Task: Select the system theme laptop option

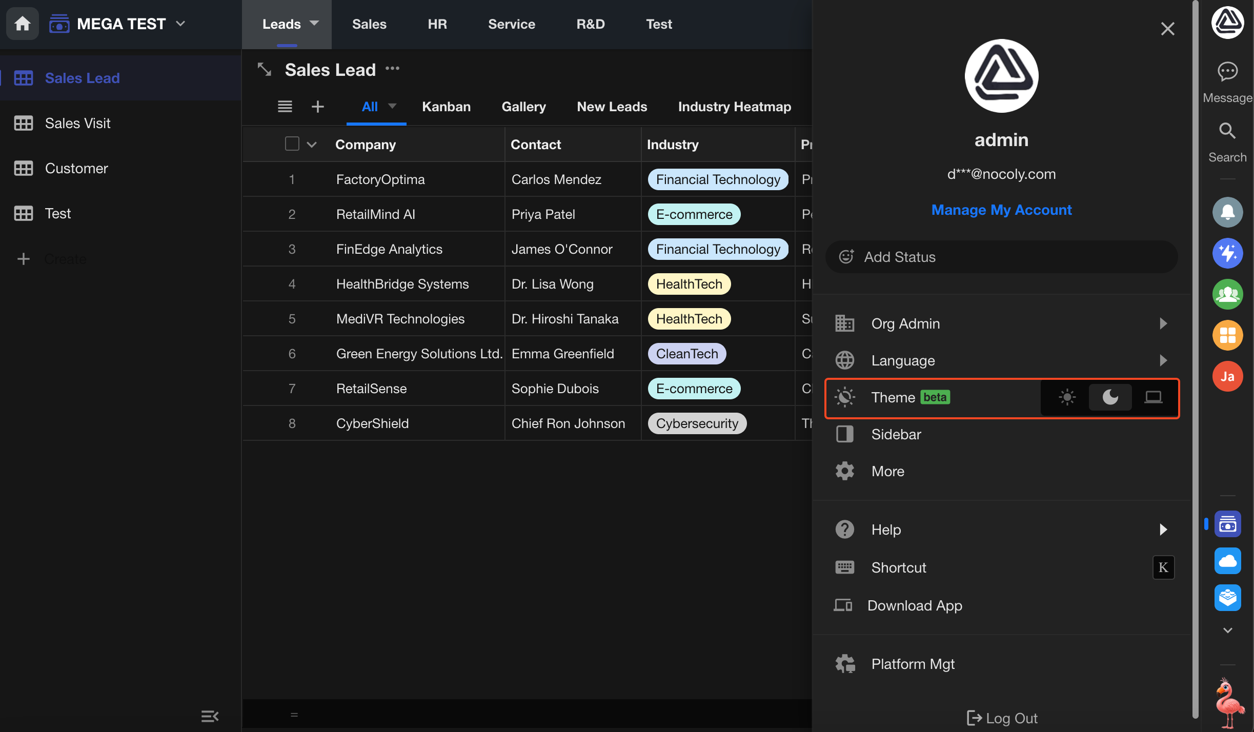Action: point(1153,397)
